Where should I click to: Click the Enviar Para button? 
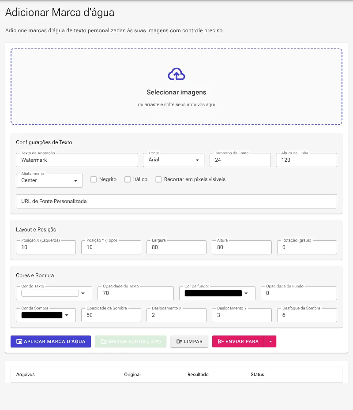pyautogui.click(x=238, y=342)
